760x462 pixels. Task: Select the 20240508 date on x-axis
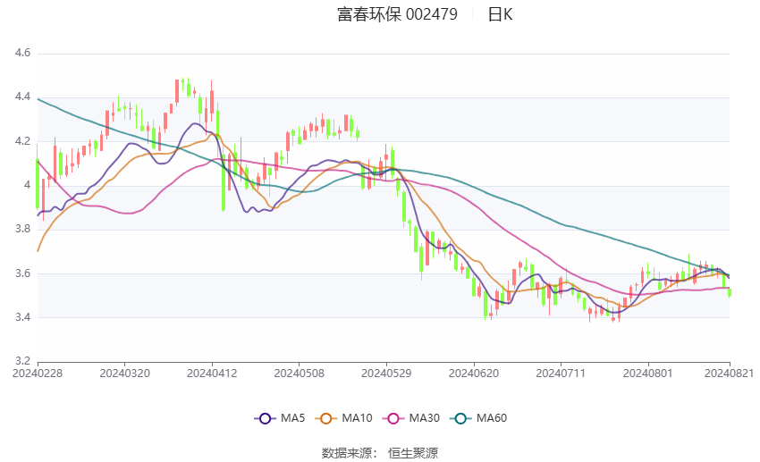point(299,372)
